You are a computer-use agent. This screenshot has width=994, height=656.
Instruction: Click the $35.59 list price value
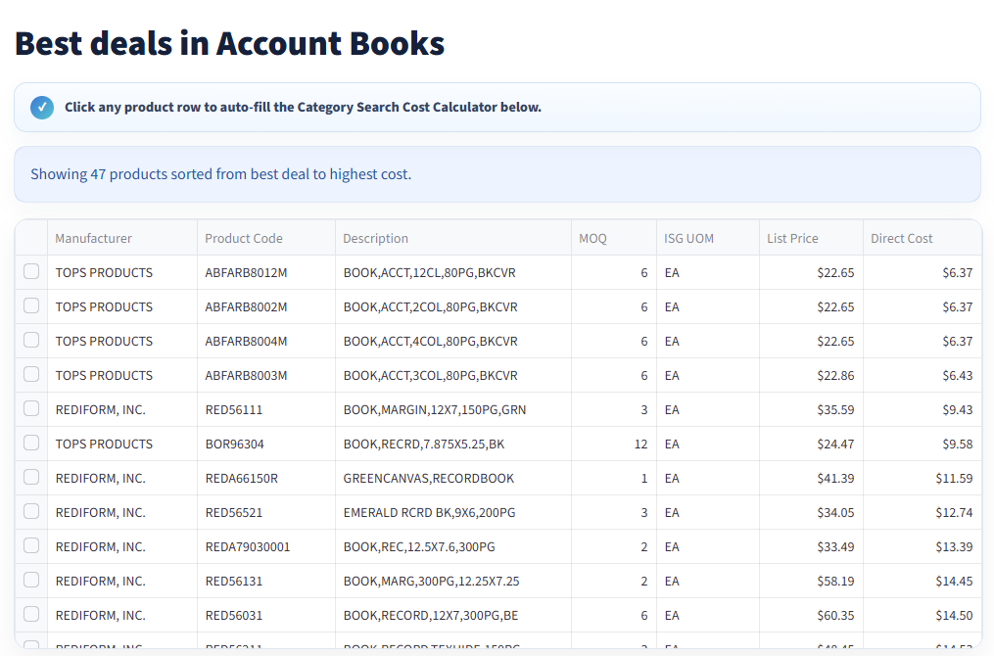point(835,409)
